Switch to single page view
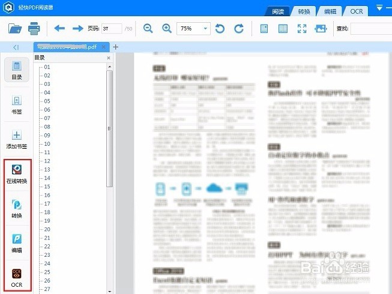 pyautogui.click(x=264, y=29)
